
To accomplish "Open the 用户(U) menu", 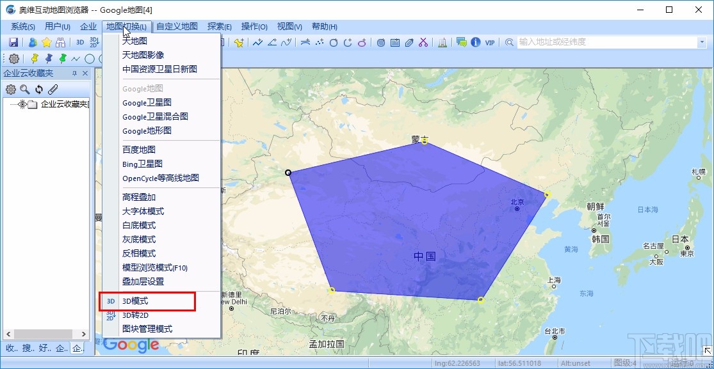I will pyautogui.click(x=58, y=26).
